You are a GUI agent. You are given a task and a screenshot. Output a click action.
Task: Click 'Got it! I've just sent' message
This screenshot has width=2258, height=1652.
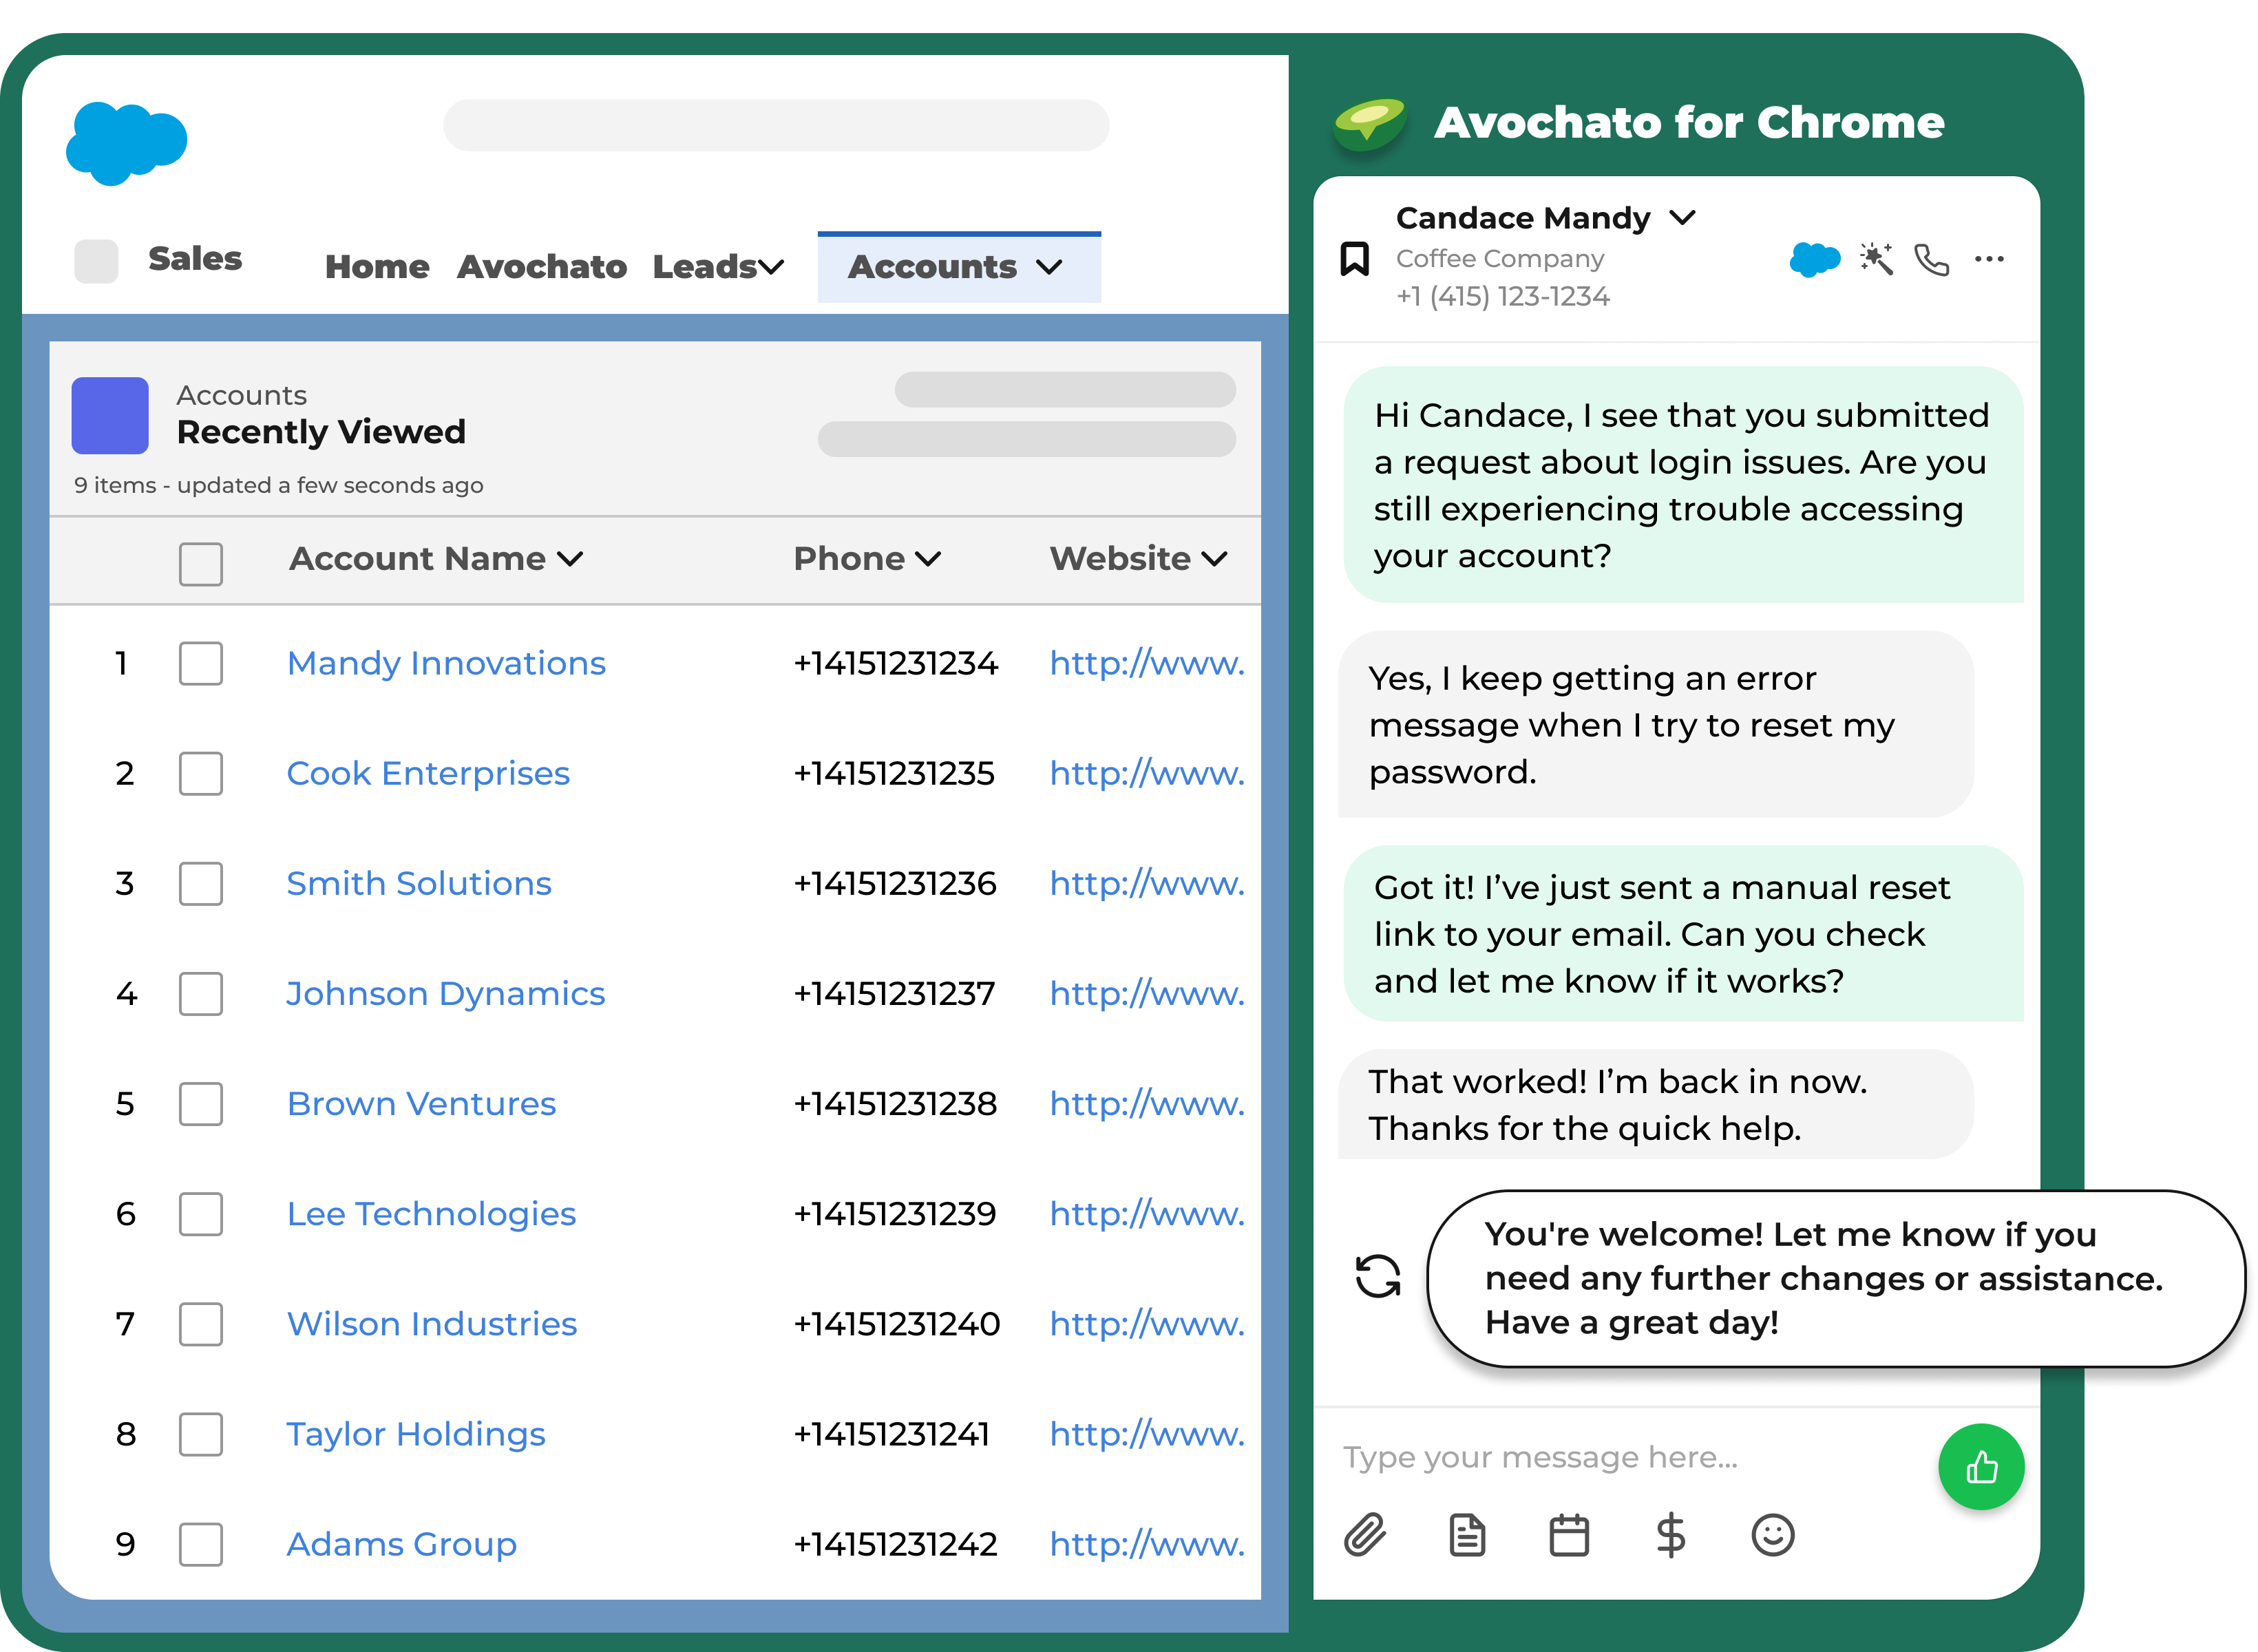(1683, 933)
